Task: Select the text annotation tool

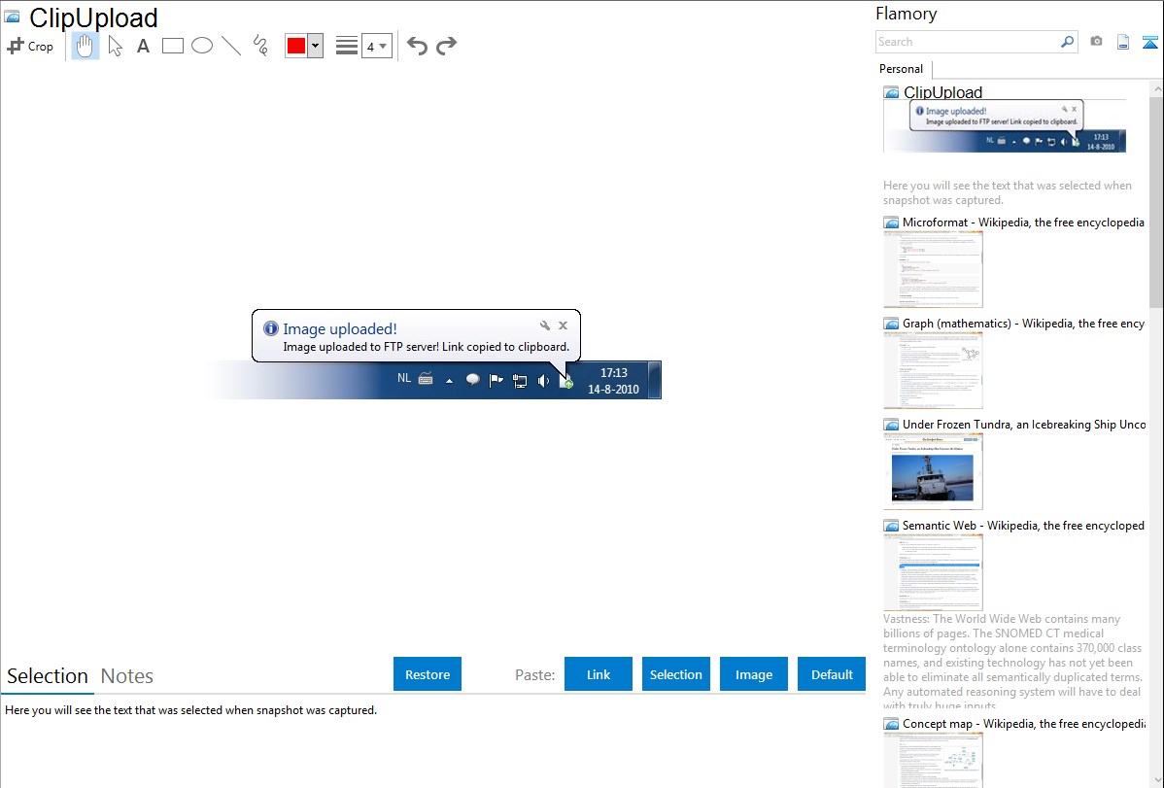Action: pos(143,46)
